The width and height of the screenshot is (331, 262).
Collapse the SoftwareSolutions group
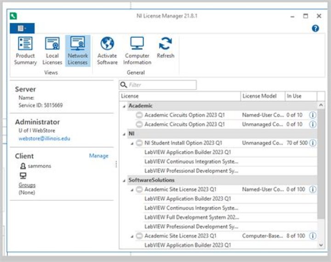click(123, 180)
